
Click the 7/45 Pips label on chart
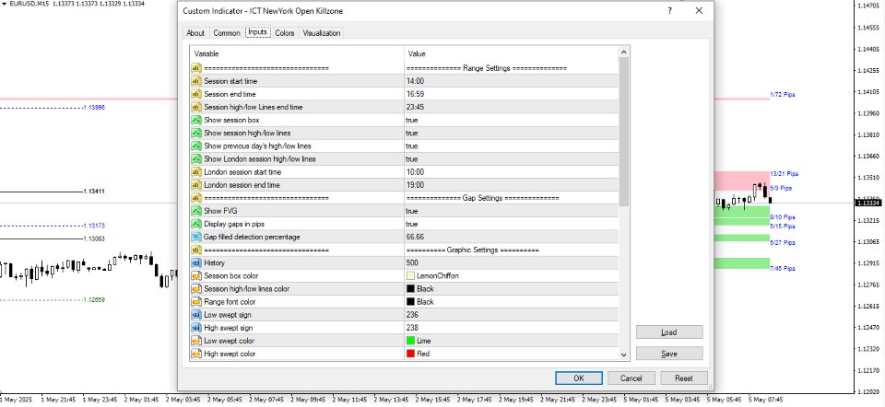click(x=783, y=268)
